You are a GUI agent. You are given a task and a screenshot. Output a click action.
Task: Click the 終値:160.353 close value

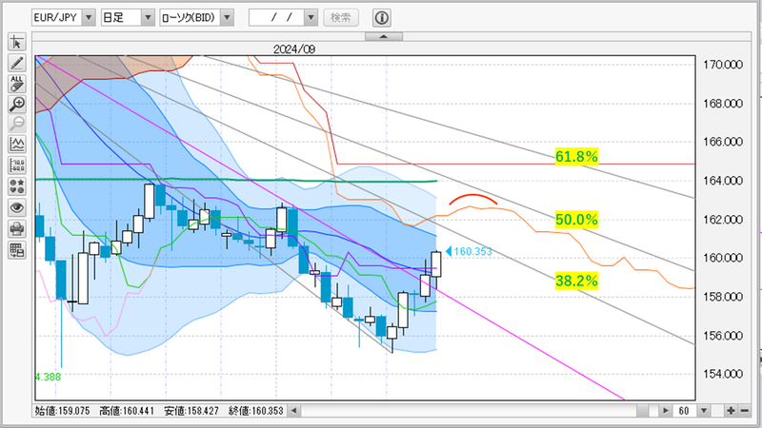256,411
